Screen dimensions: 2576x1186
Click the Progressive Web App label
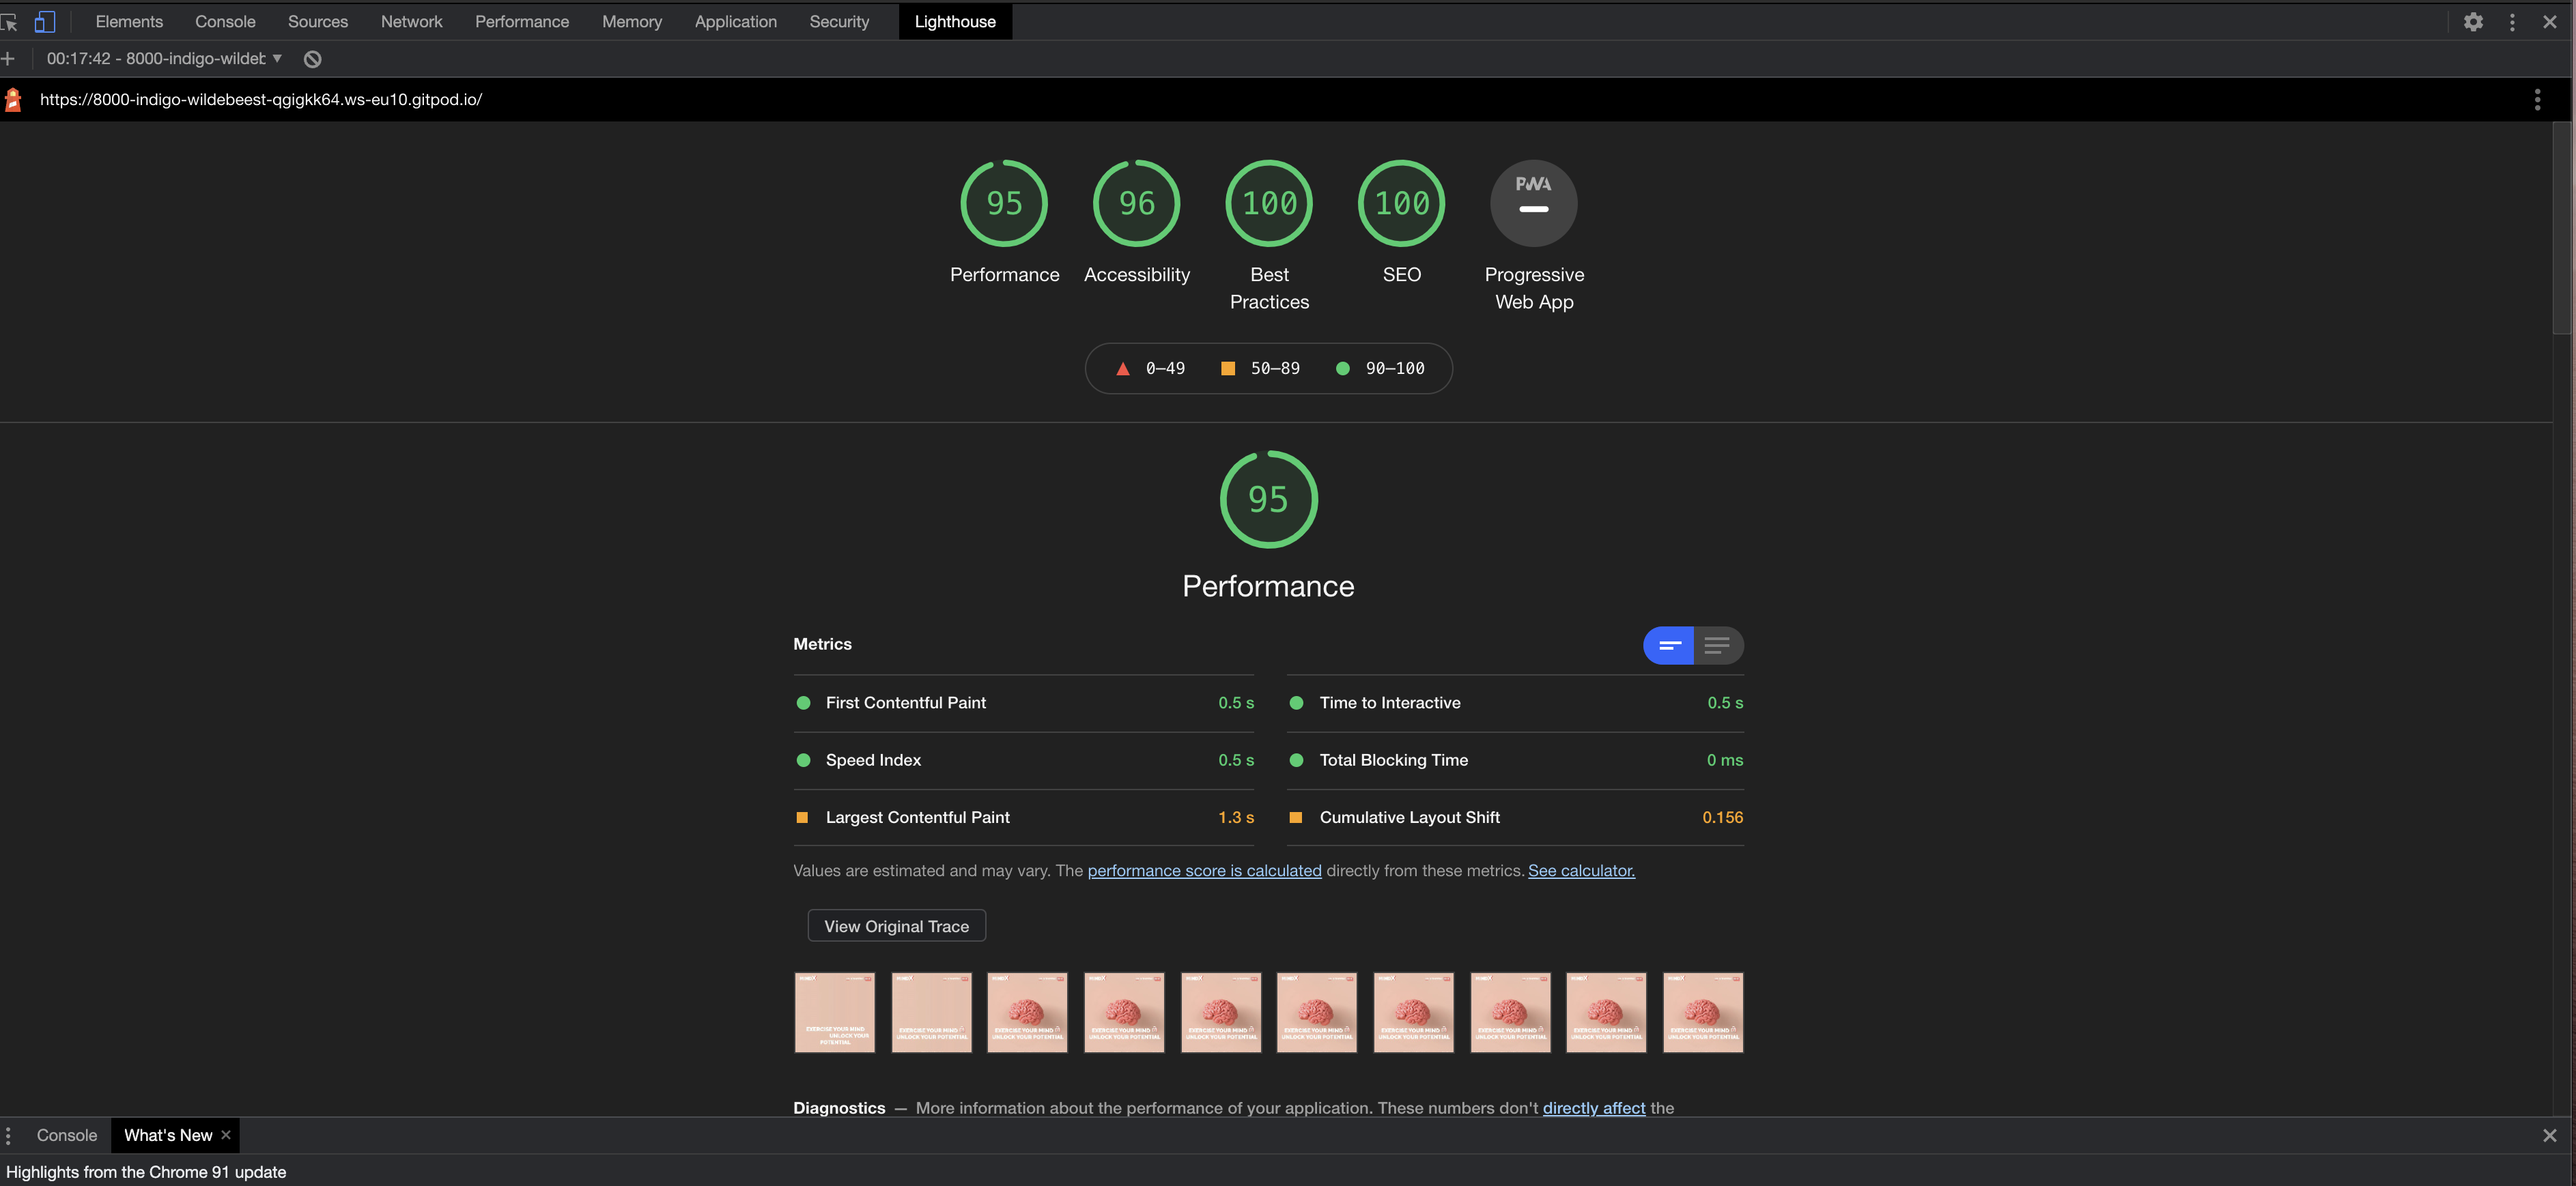(x=1534, y=288)
